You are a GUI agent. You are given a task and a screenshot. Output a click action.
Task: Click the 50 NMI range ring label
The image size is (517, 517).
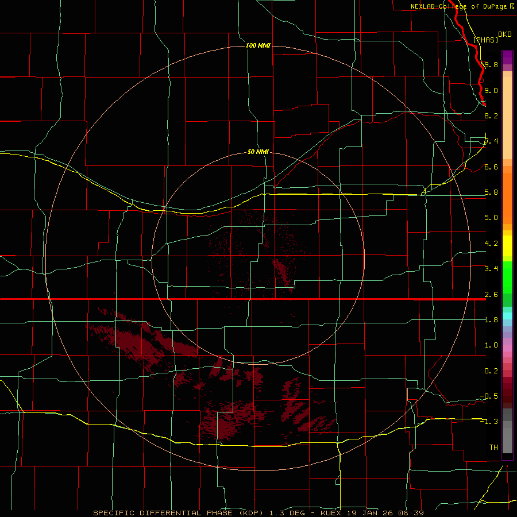(x=258, y=152)
